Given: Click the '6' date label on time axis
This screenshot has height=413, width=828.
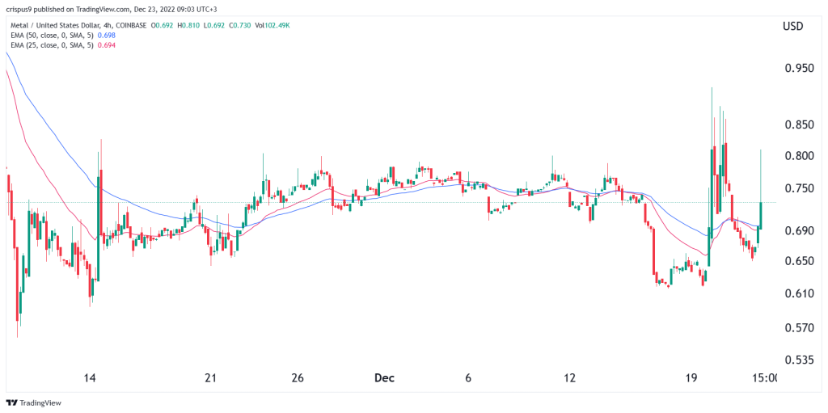Looking at the screenshot, I should pos(468,378).
